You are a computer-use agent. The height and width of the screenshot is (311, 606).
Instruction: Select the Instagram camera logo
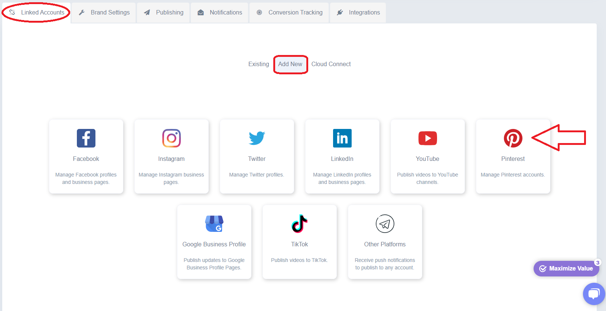(x=172, y=138)
